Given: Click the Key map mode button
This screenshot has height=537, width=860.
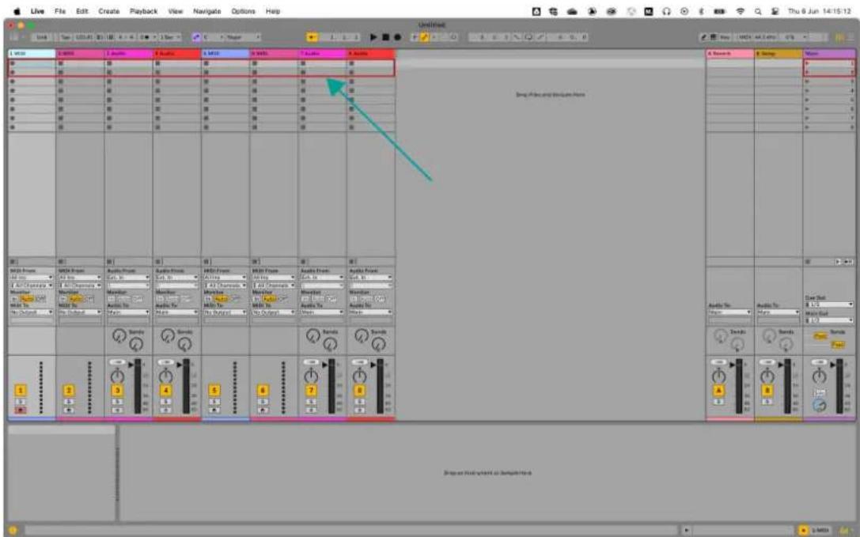Looking at the screenshot, I should 725,36.
